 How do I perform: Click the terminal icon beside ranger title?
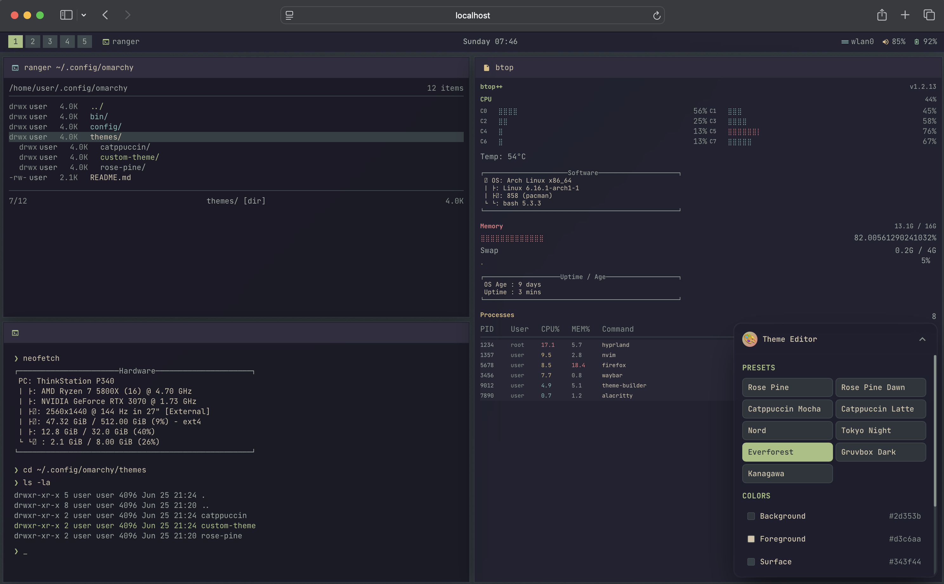[15, 68]
